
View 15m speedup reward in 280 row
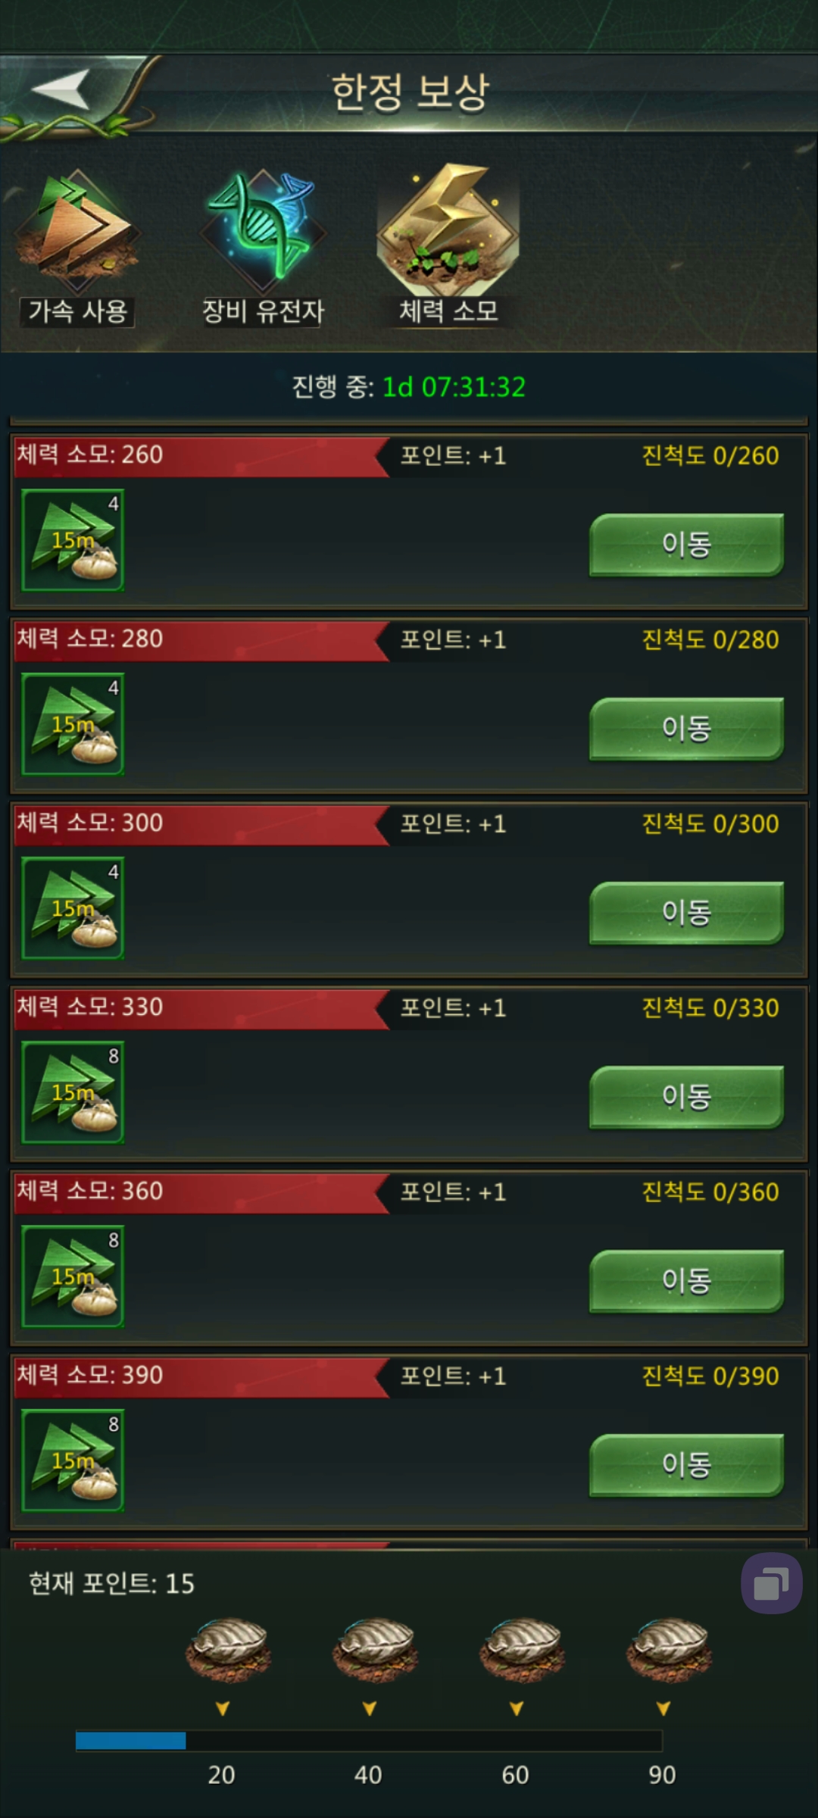coord(73,724)
